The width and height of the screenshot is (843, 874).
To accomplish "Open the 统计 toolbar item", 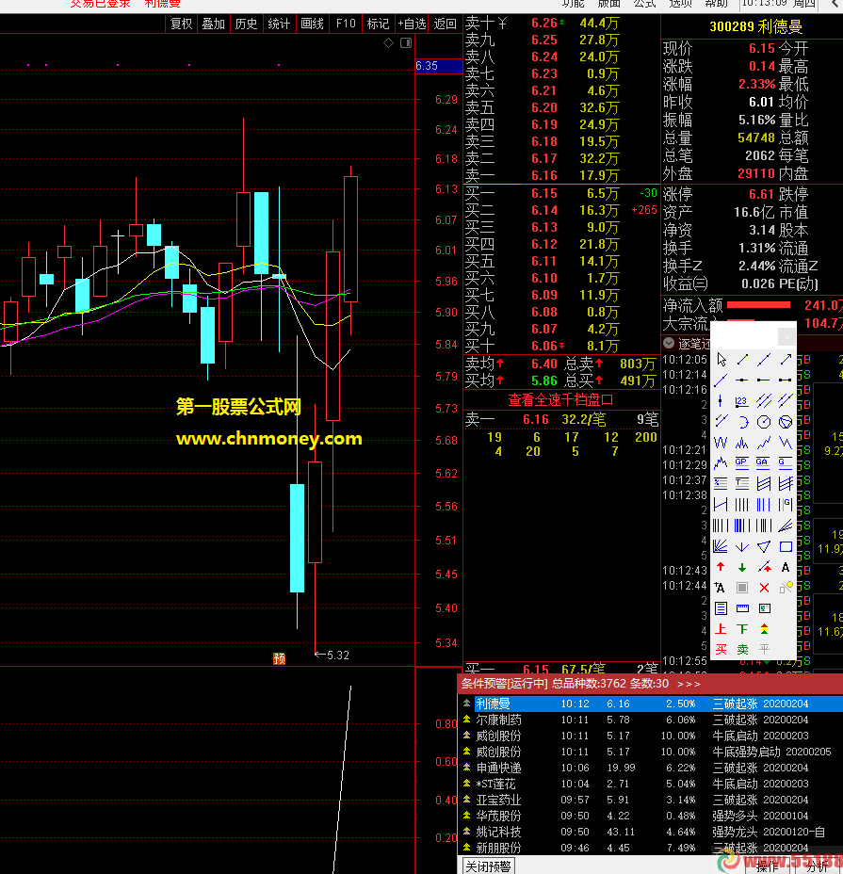I will click(279, 24).
